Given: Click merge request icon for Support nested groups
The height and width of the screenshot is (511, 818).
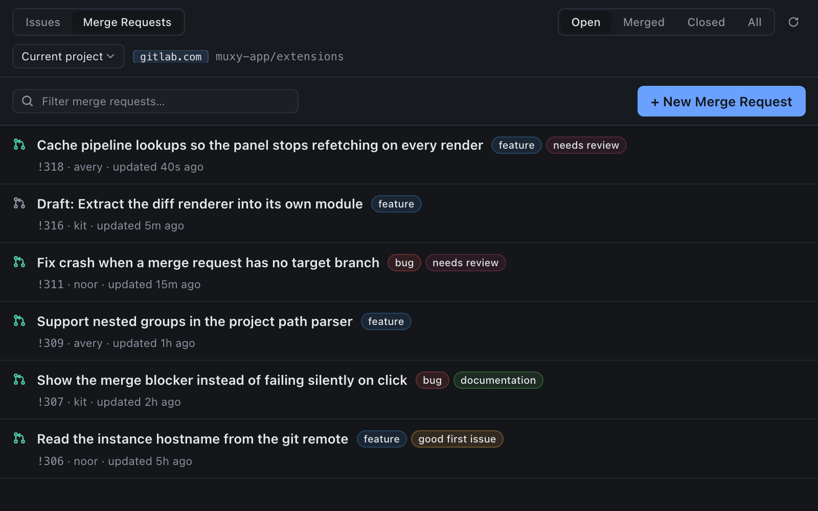Looking at the screenshot, I should [19, 321].
